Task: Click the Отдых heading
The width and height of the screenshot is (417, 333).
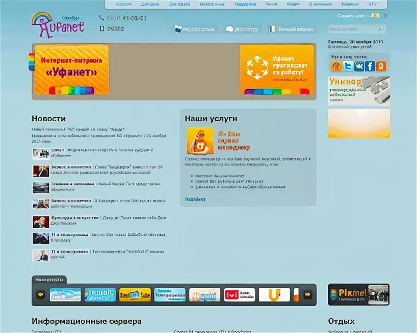Action: [x=341, y=321]
